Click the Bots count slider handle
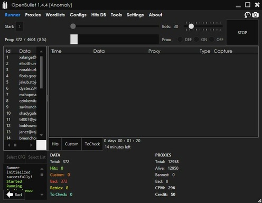Screen dimensions: 262x203 [191, 26]
